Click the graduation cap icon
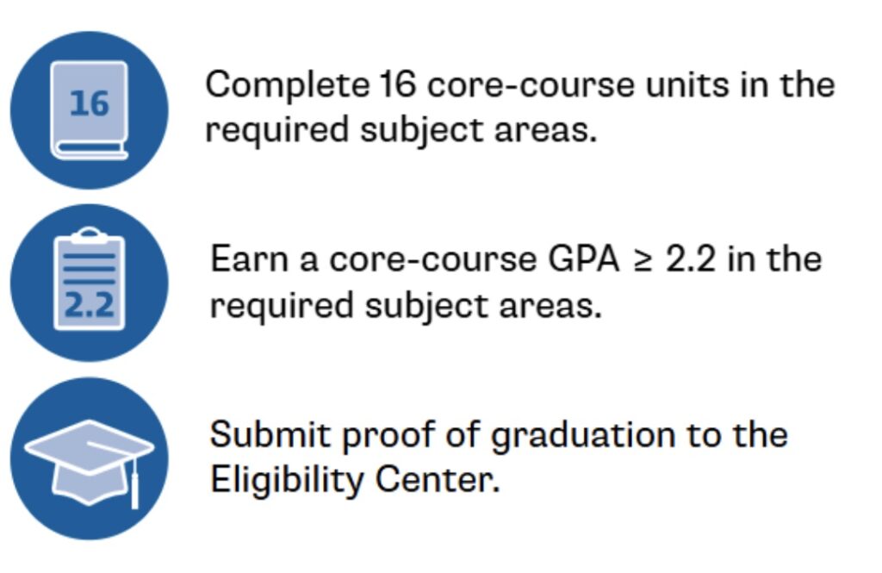 click(89, 458)
